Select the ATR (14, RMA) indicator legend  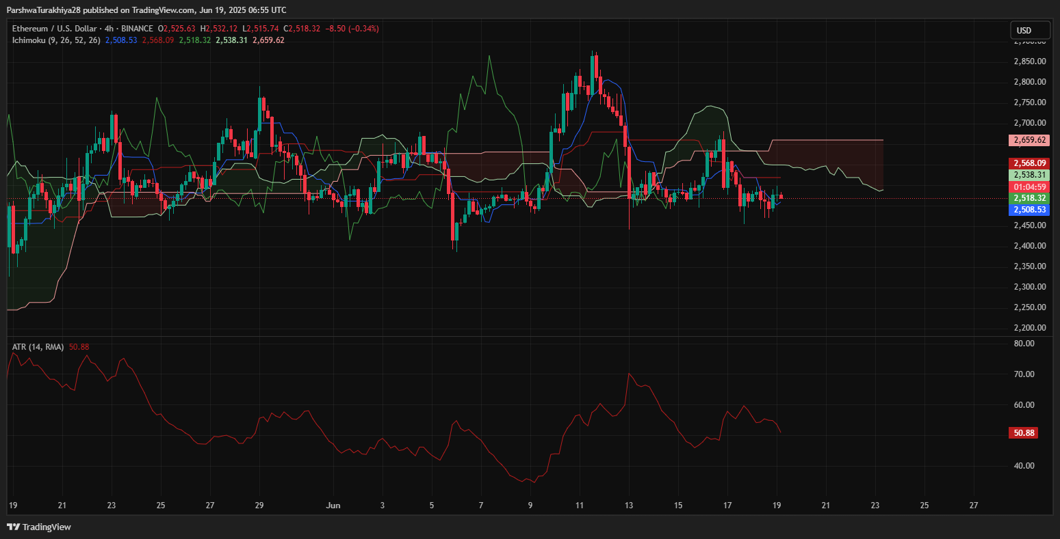pyautogui.click(x=38, y=347)
